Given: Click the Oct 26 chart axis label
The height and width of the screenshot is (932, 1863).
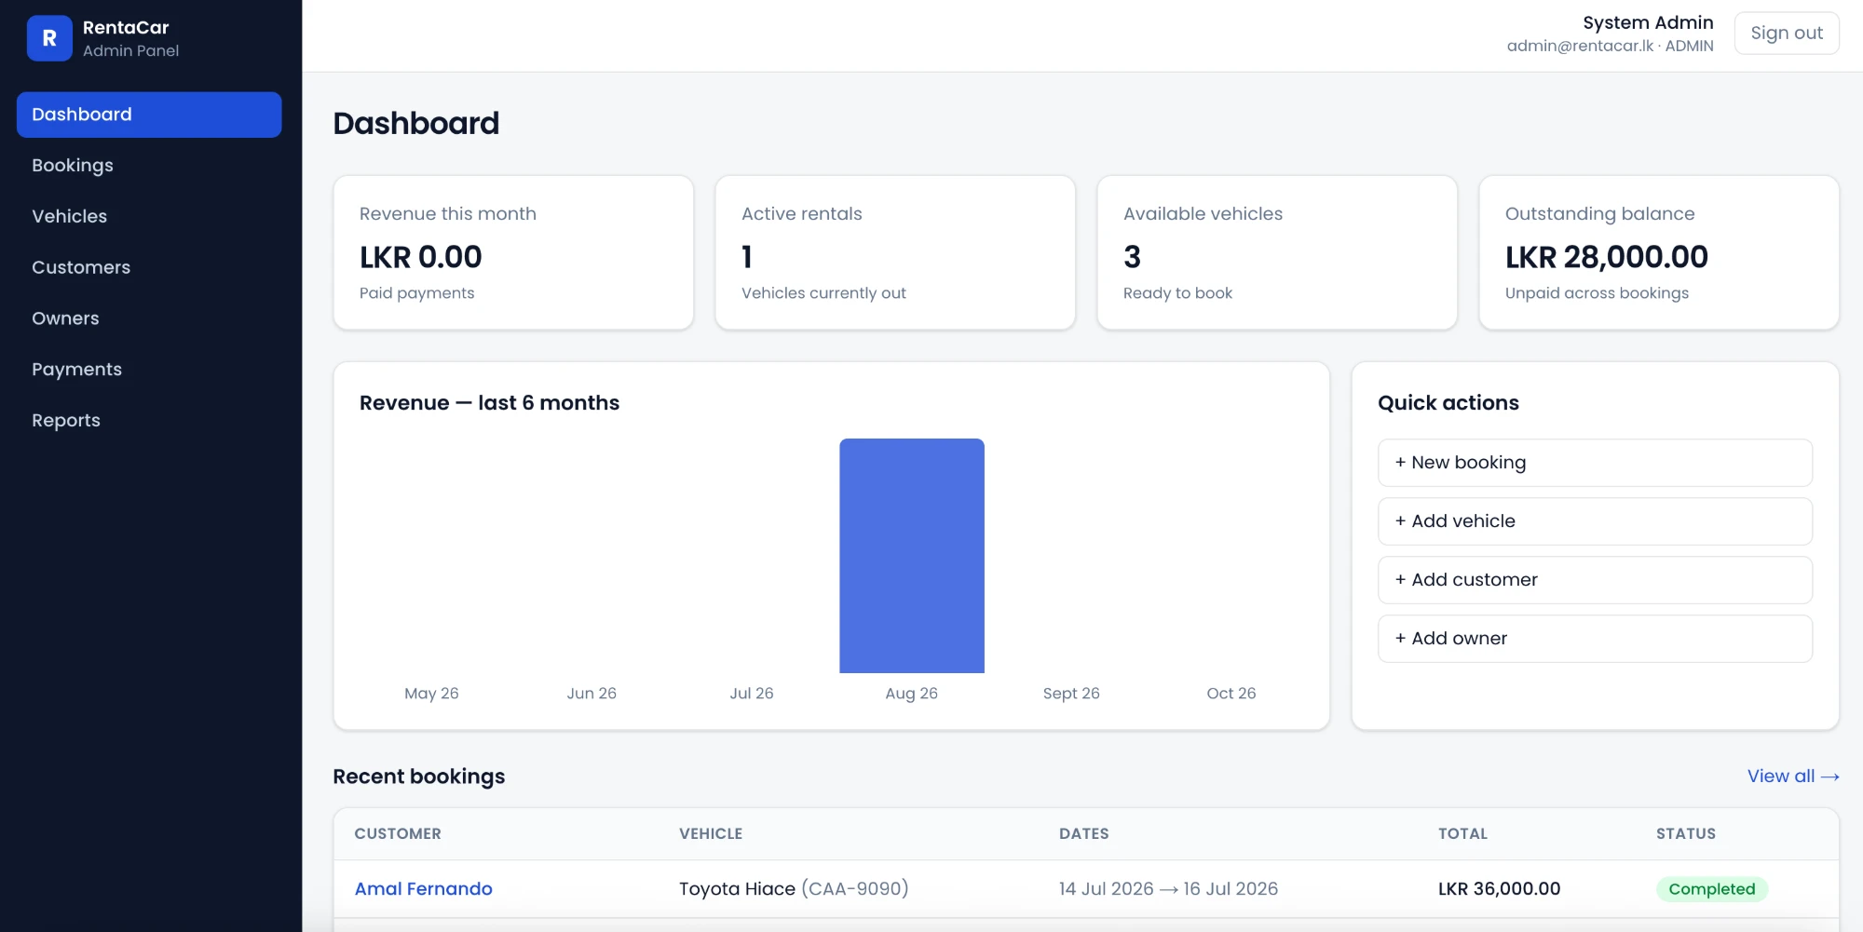Looking at the screenshot, I should tap(1231, 694).
